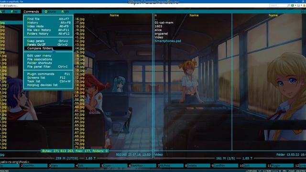
Task: Select File panel filter entry
Action: click(x=48, y=67)
